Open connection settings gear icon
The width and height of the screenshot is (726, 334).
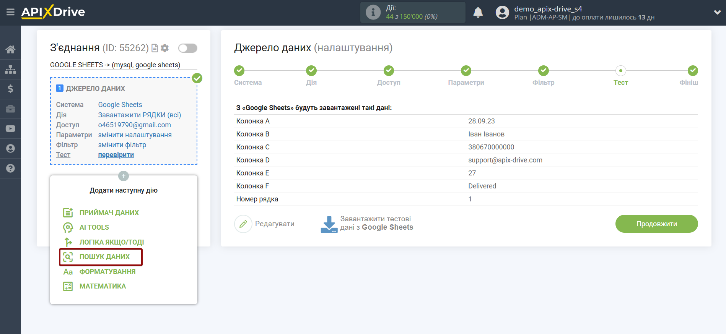pos(165,48)
